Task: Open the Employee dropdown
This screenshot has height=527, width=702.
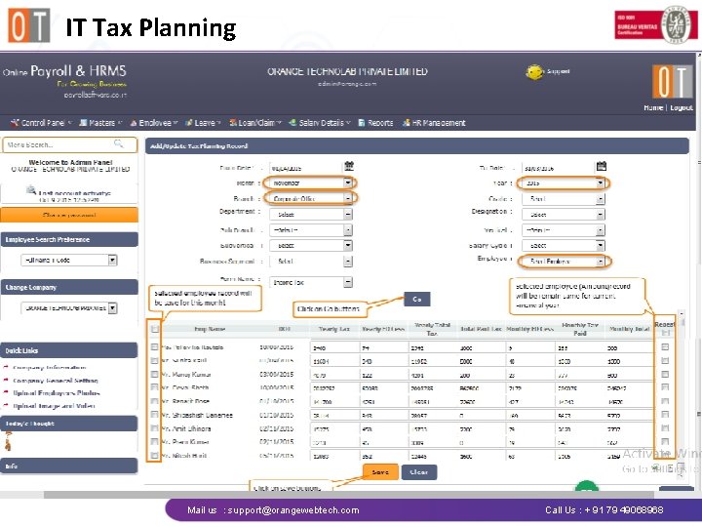Action: (x=564, y=261)
